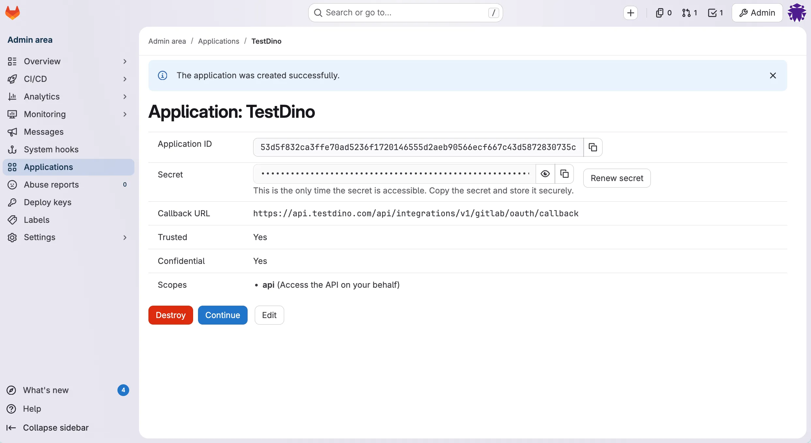Image resolution: width=811 pixels, height=443 pixels.
Task: Click the GitLab logo
Action: pos(12,12)
